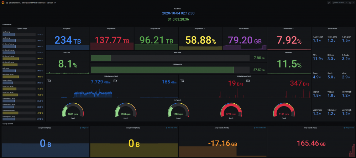Click the 58.88% array utilized value
This screenshot has width=356, height=158.
pyautogui.click(x=201, y=40)
